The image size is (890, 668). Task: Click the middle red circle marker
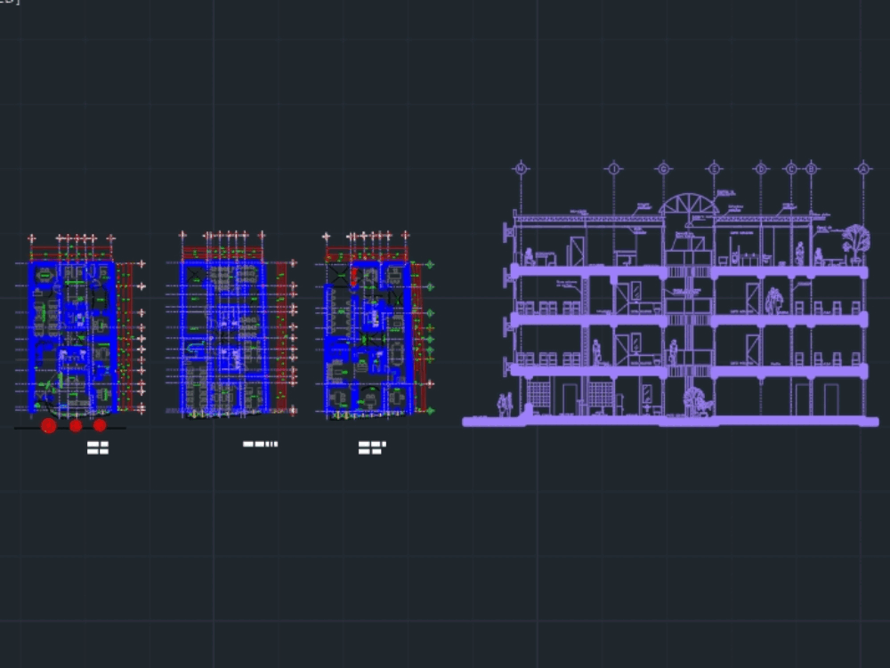[x=74, y=426]
